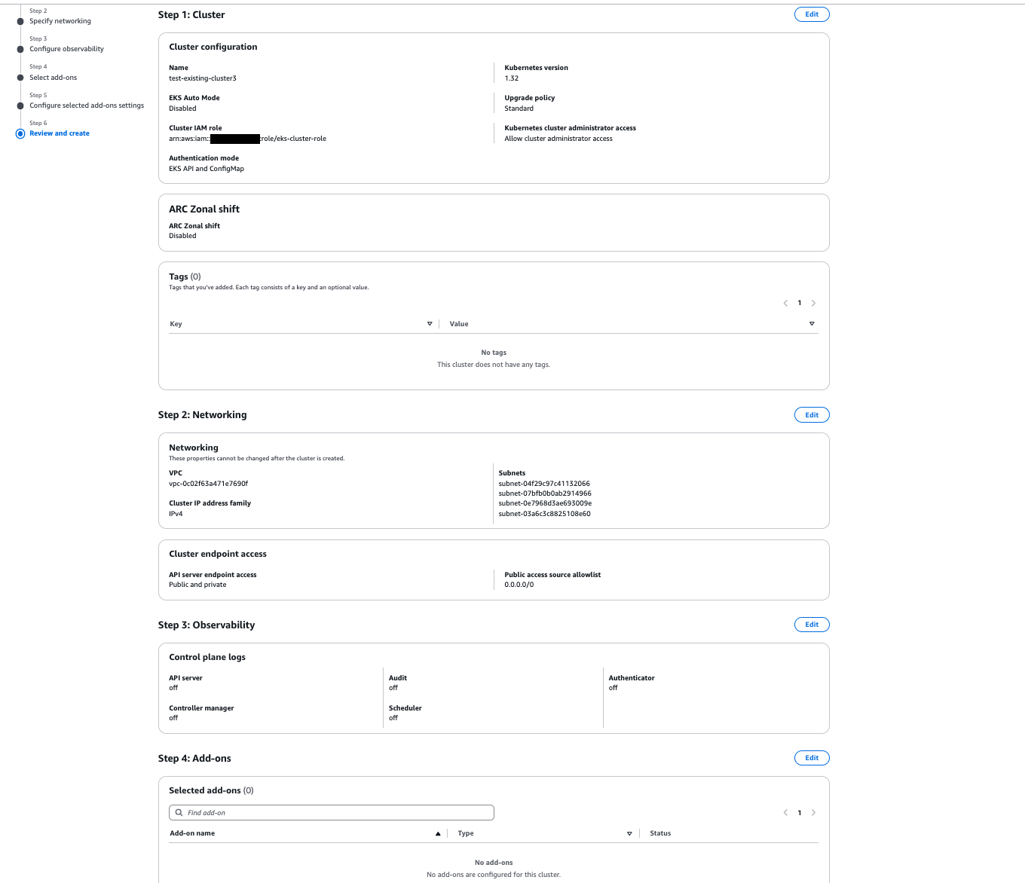The image size is (1025, 883).
Task: Select cluster name test-existing-cluster3
Action: click(203, 78)
